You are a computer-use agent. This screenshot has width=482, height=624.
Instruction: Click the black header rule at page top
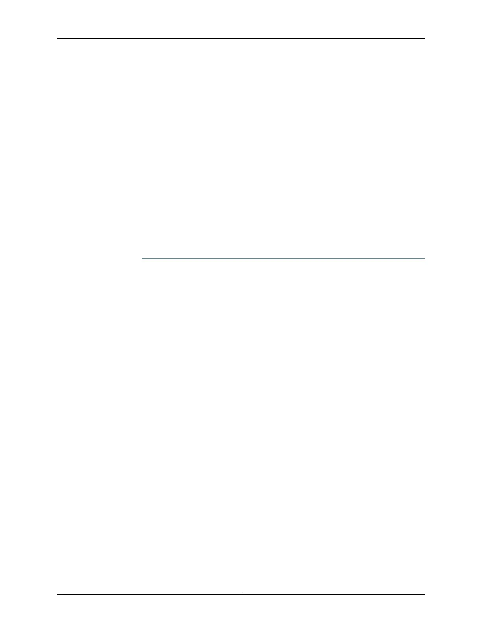[241, 39]
